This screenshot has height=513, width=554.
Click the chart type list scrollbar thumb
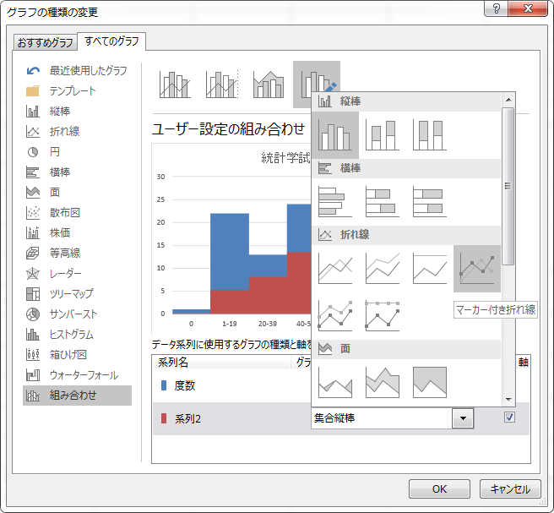(508, 186)
